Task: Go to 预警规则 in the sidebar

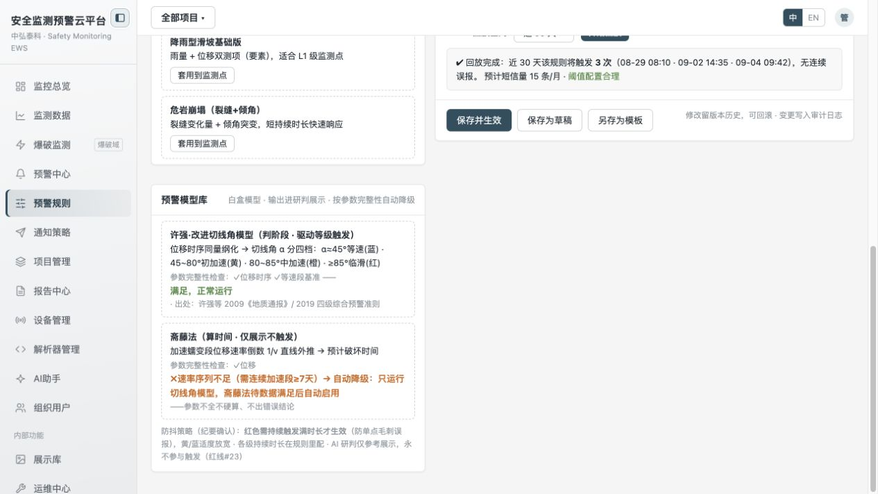Action: coord(68,203)
